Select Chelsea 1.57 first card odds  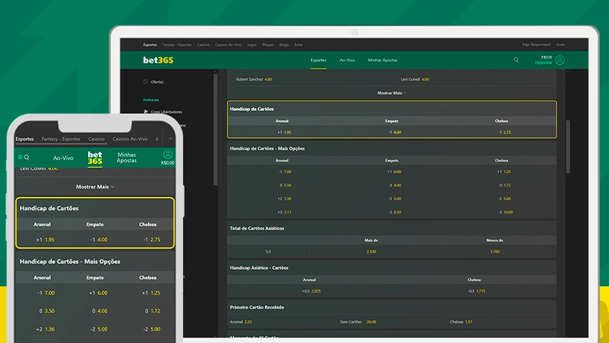point(461,322)
